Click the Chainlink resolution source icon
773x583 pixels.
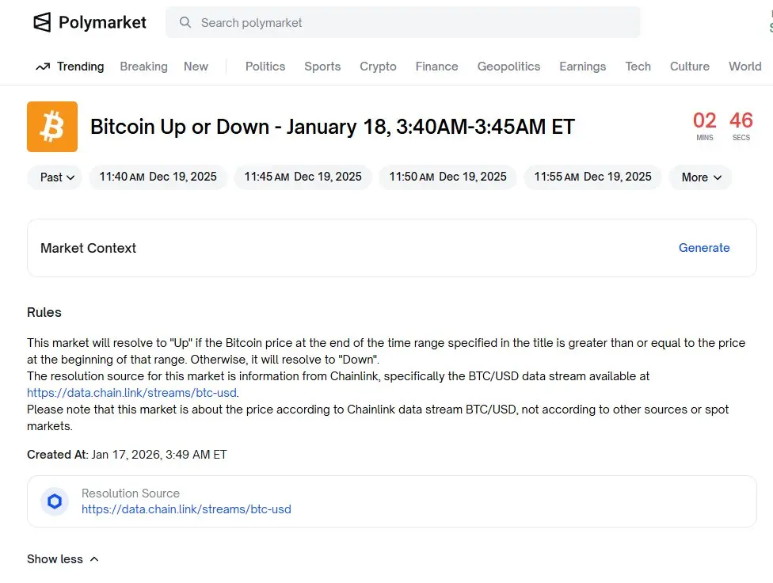pyautogui.click(x=55, y=501)
